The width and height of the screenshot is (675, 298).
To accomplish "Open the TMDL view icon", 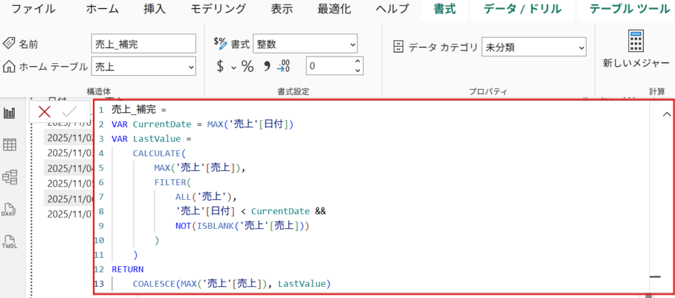I will [x=10, y=242].
